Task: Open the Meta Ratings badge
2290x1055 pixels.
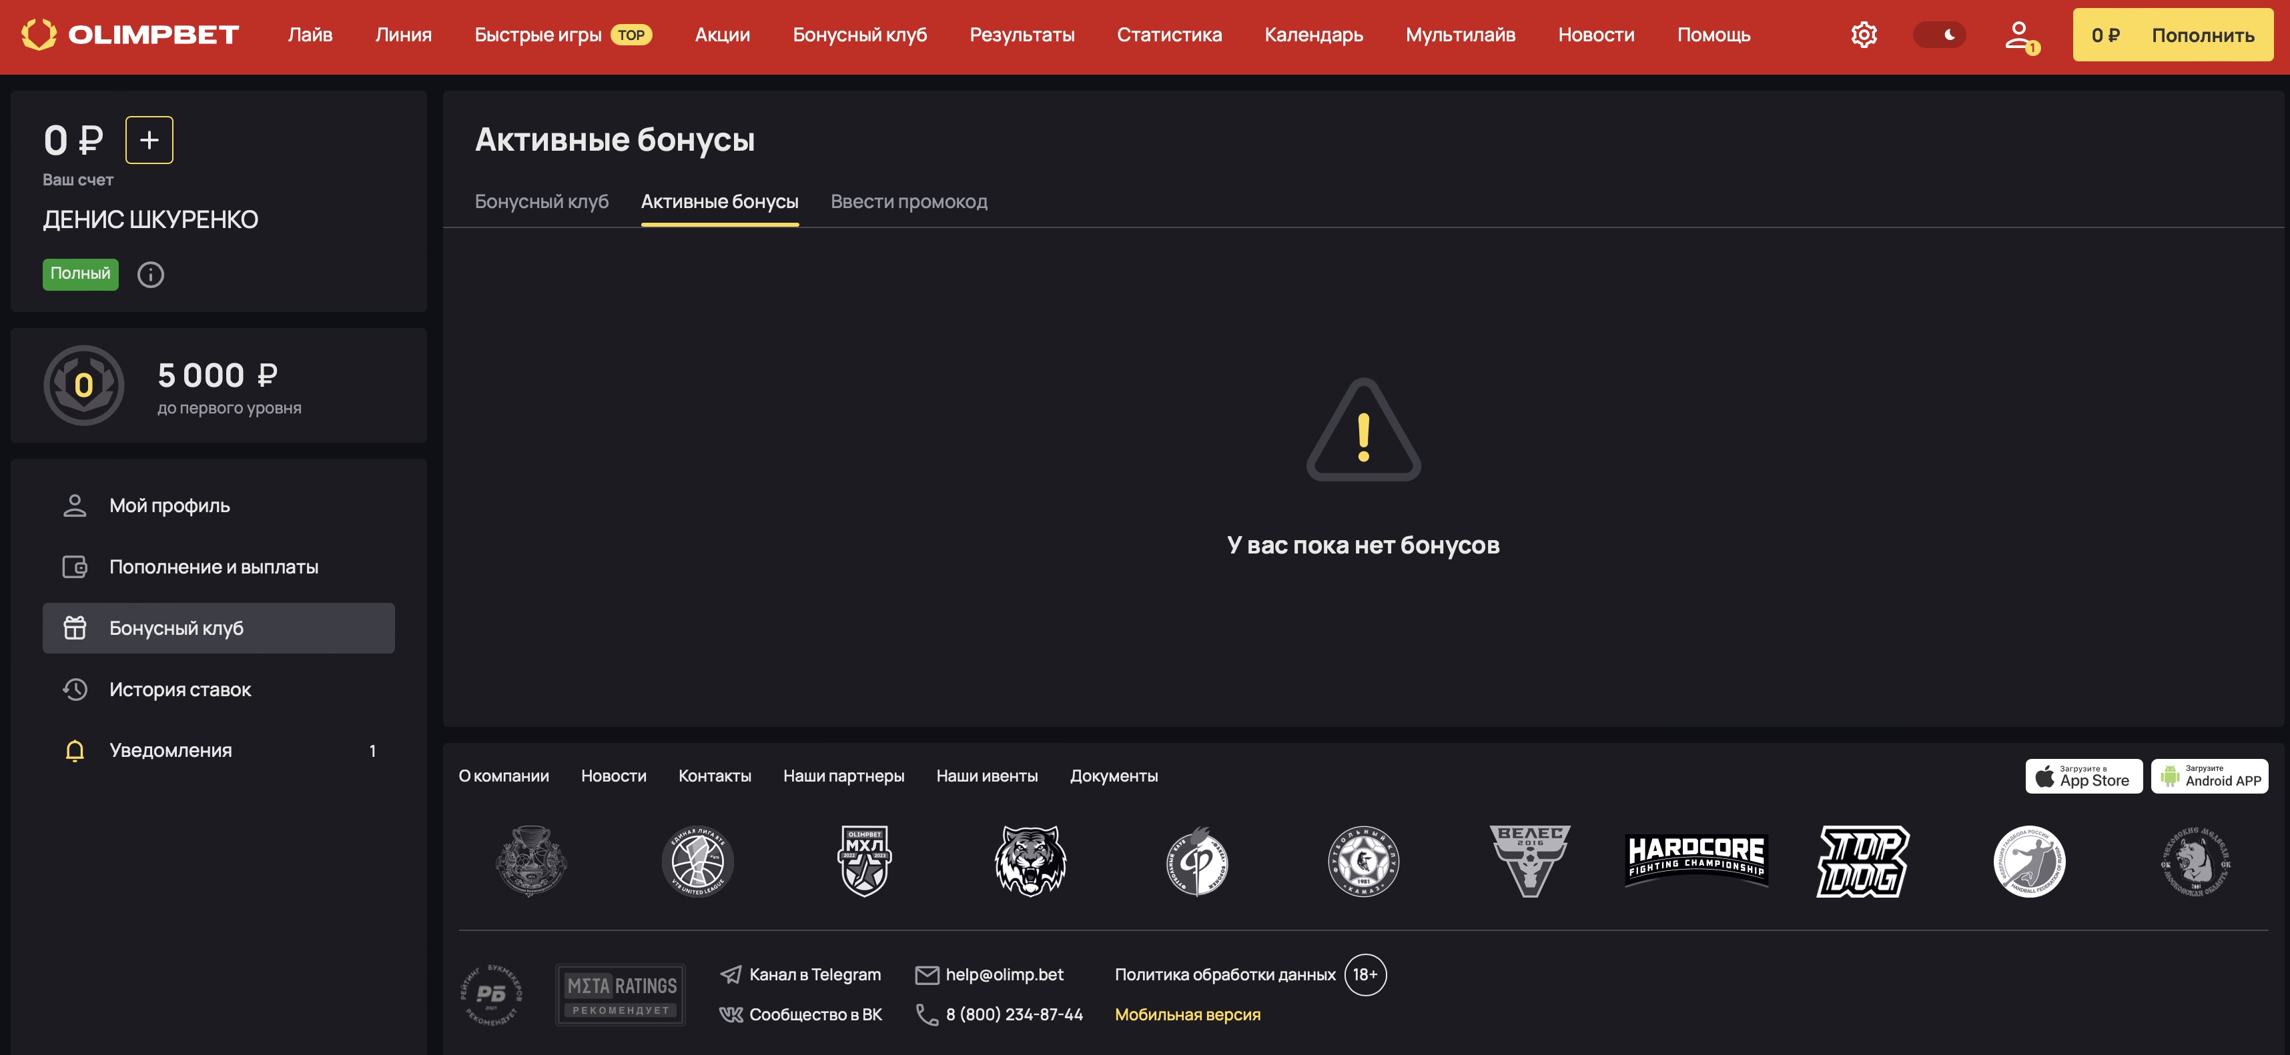Action: [x=621, y=994]
